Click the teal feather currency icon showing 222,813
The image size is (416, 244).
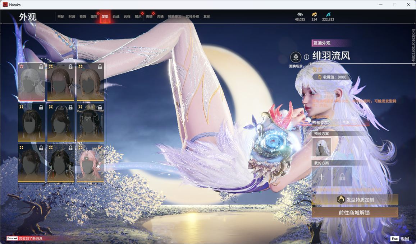pyautogui.click(x=328, y=14)
